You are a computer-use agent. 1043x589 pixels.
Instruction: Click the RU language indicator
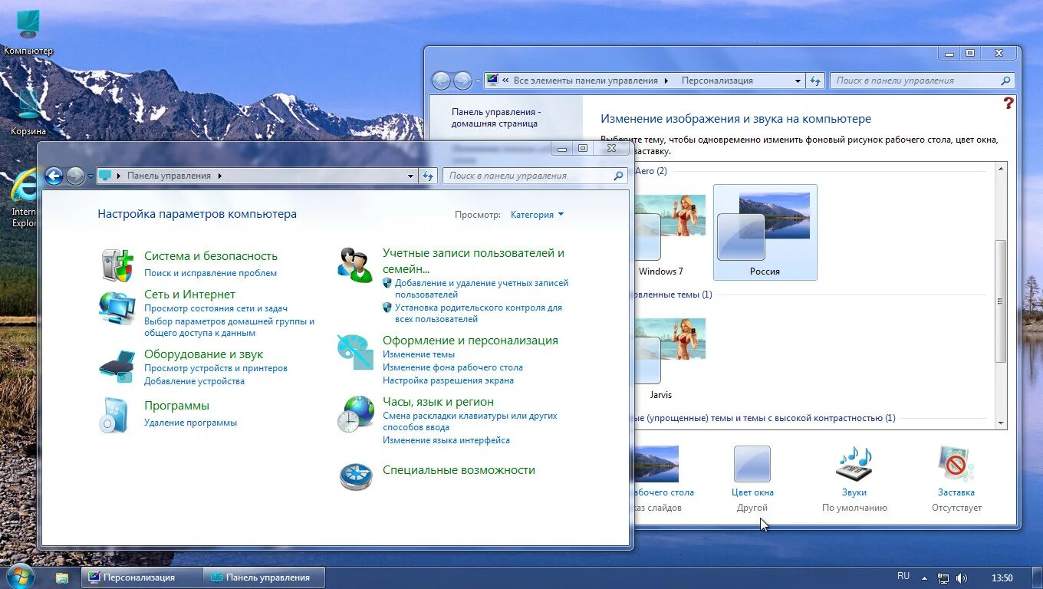point(903,576)
